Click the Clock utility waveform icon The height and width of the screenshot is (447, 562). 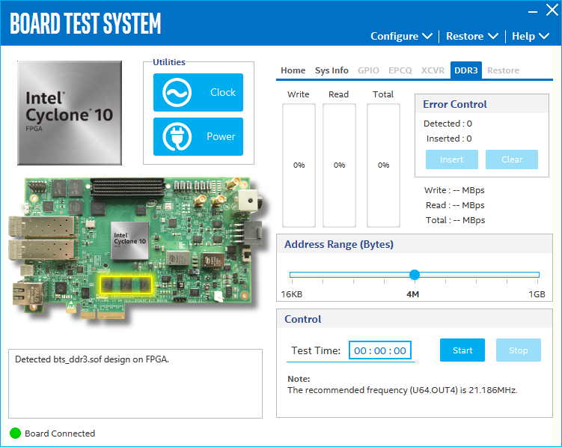pyautogui.click(x=177, y=93)
